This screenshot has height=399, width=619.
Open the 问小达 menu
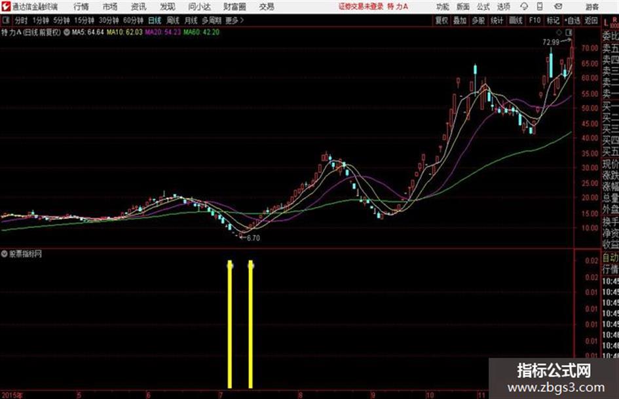click(199, 7)
